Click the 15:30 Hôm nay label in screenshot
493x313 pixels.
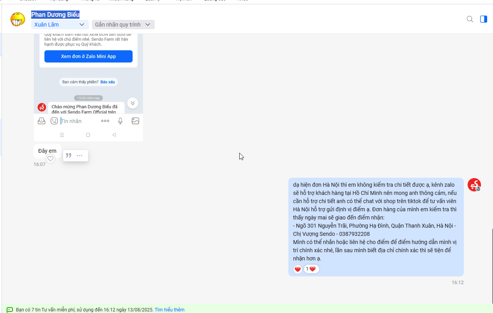click(x=88, y=98)
